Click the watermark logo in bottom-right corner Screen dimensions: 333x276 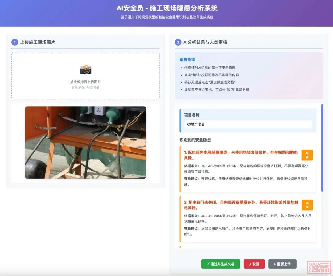319,267
